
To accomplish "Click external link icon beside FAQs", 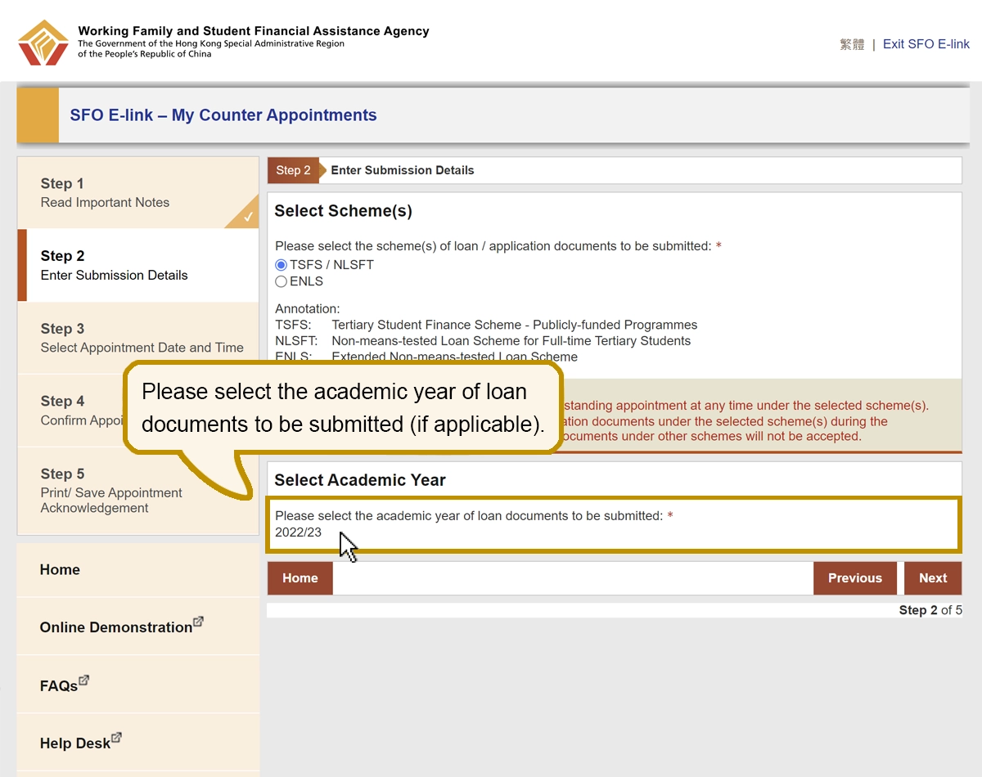I will pos(83,680).
